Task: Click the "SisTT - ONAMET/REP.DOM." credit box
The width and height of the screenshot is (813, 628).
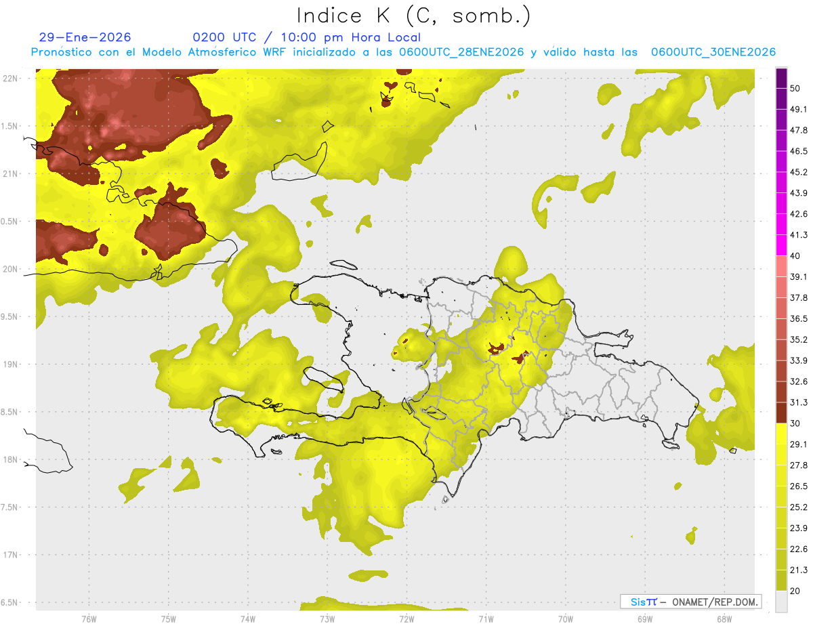Action: (x=690, y=602)
